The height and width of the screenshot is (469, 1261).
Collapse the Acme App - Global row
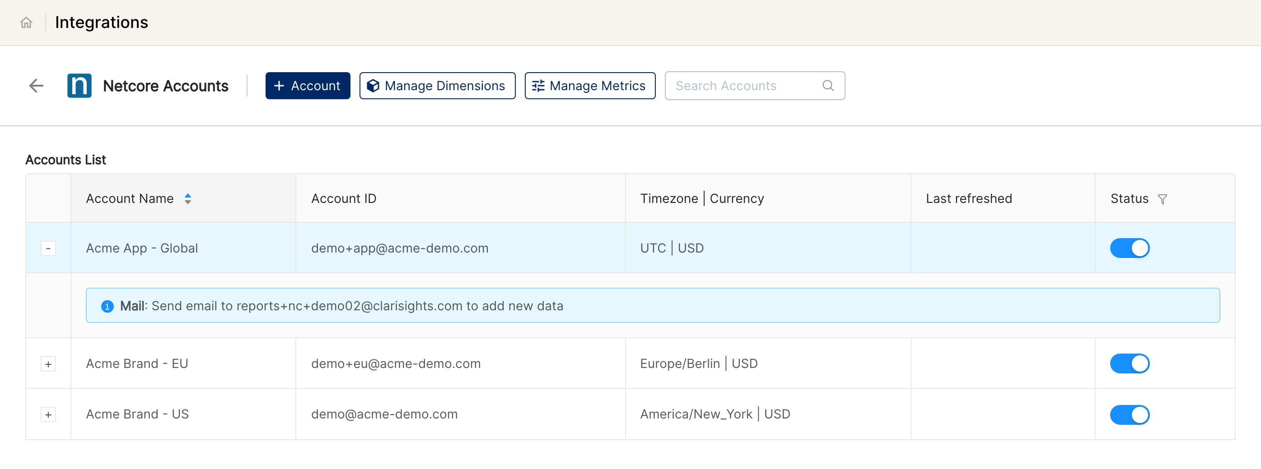click(x=48, y=248)
